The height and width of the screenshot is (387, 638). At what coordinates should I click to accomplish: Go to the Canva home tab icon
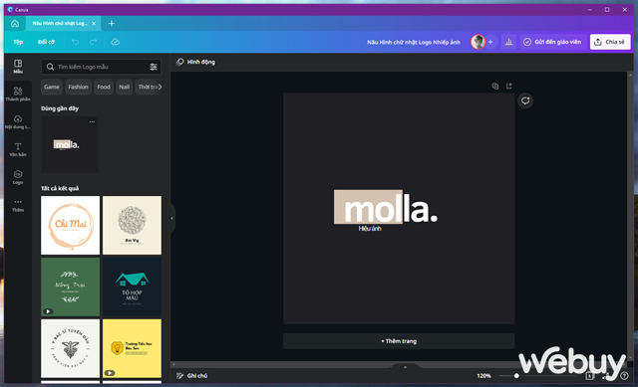pyautogui.click(x=15, y=24)
